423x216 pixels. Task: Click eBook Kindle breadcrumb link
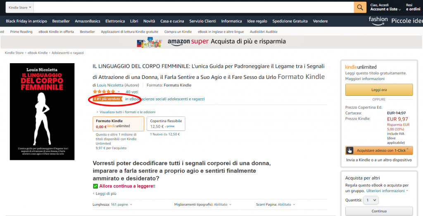(x=38, y=53)
